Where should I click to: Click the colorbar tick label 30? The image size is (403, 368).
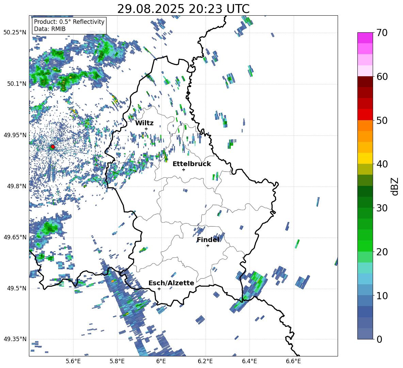(x=382, y=208)
